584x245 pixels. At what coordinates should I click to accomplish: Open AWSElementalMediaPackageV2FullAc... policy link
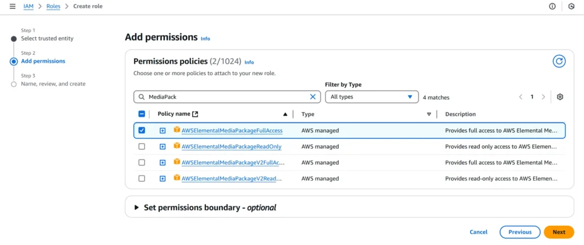[233, 163]
